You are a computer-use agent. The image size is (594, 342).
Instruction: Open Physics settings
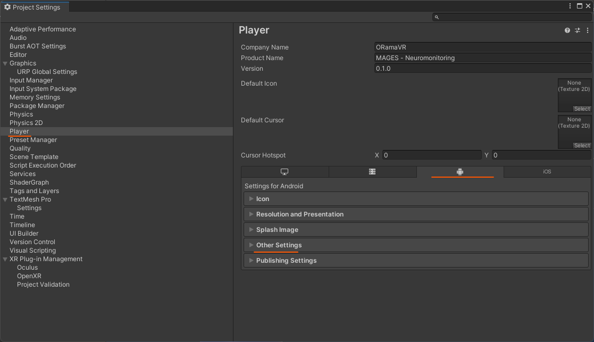[x=21, y=114]
